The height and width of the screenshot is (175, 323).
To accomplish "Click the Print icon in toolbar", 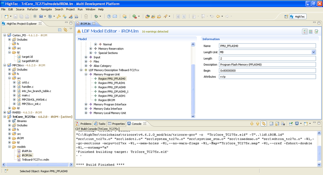I will click(x=27, y=16).
